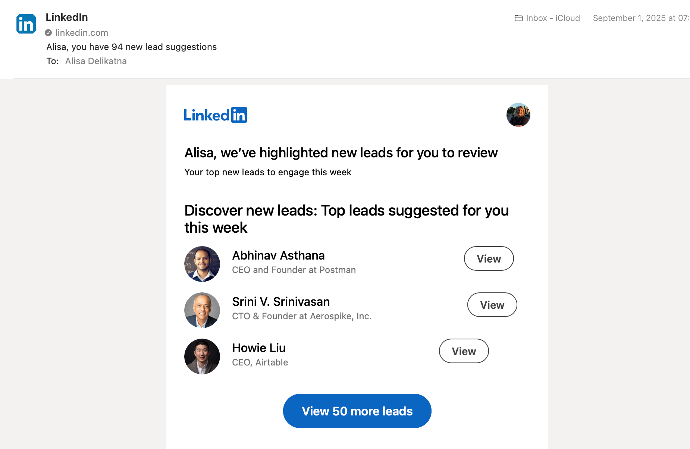This screenshot has height=449, width=690.
Task: Open Srini V. Srinivasan name link
Action: 281,302
